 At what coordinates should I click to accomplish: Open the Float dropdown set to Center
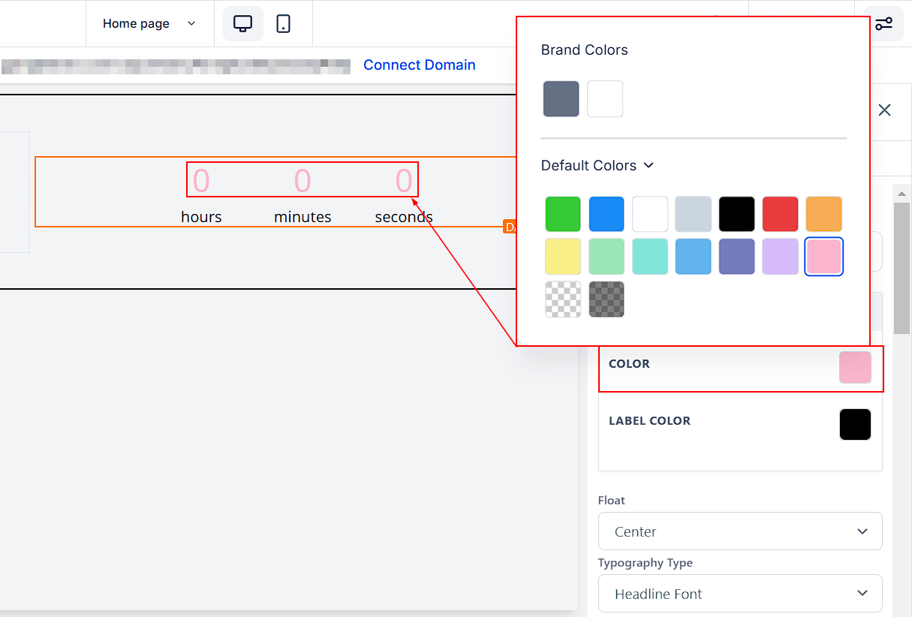click(740, 531)
